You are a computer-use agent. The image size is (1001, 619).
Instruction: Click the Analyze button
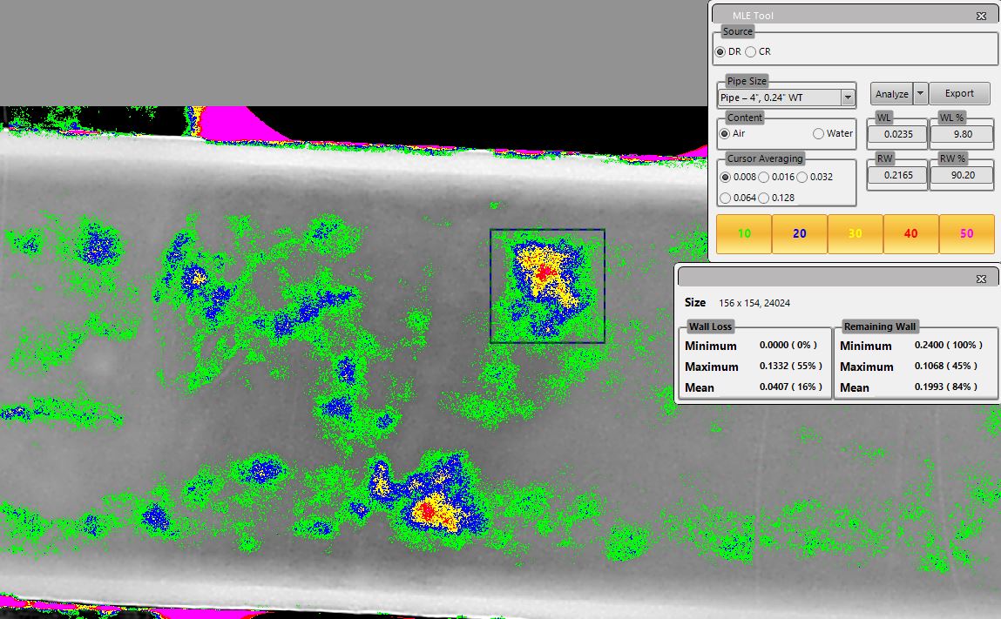coord(891,94)
